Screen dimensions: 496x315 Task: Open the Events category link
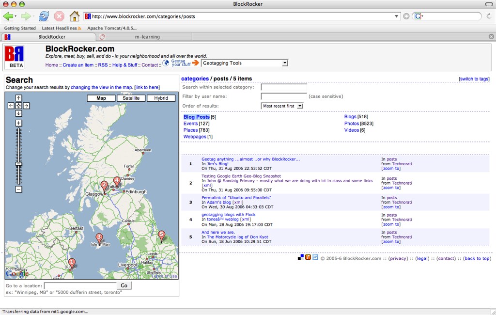click(190, 124)
